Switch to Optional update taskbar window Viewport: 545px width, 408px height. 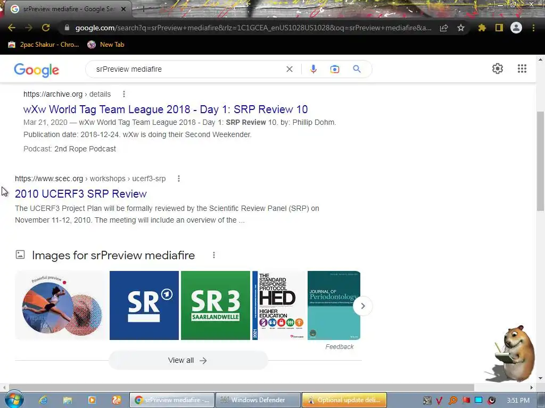tap(344, 400)
